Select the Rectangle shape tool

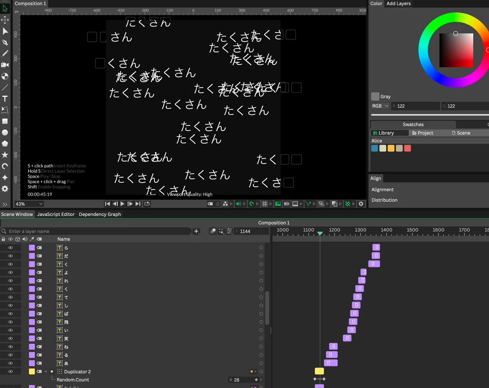click(5, 121)
